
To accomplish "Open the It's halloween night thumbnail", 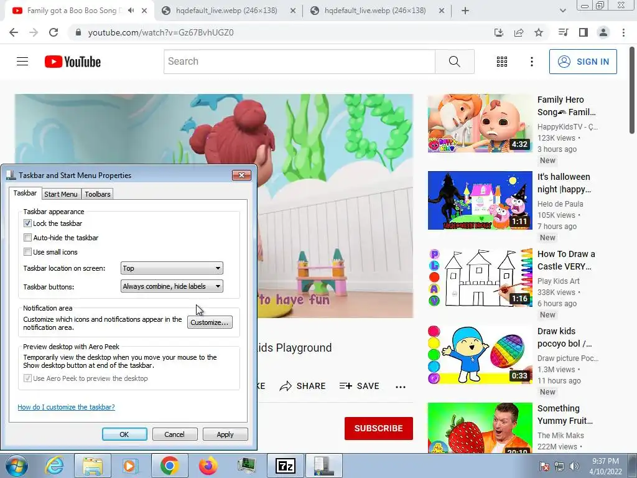I will point(480,200).
